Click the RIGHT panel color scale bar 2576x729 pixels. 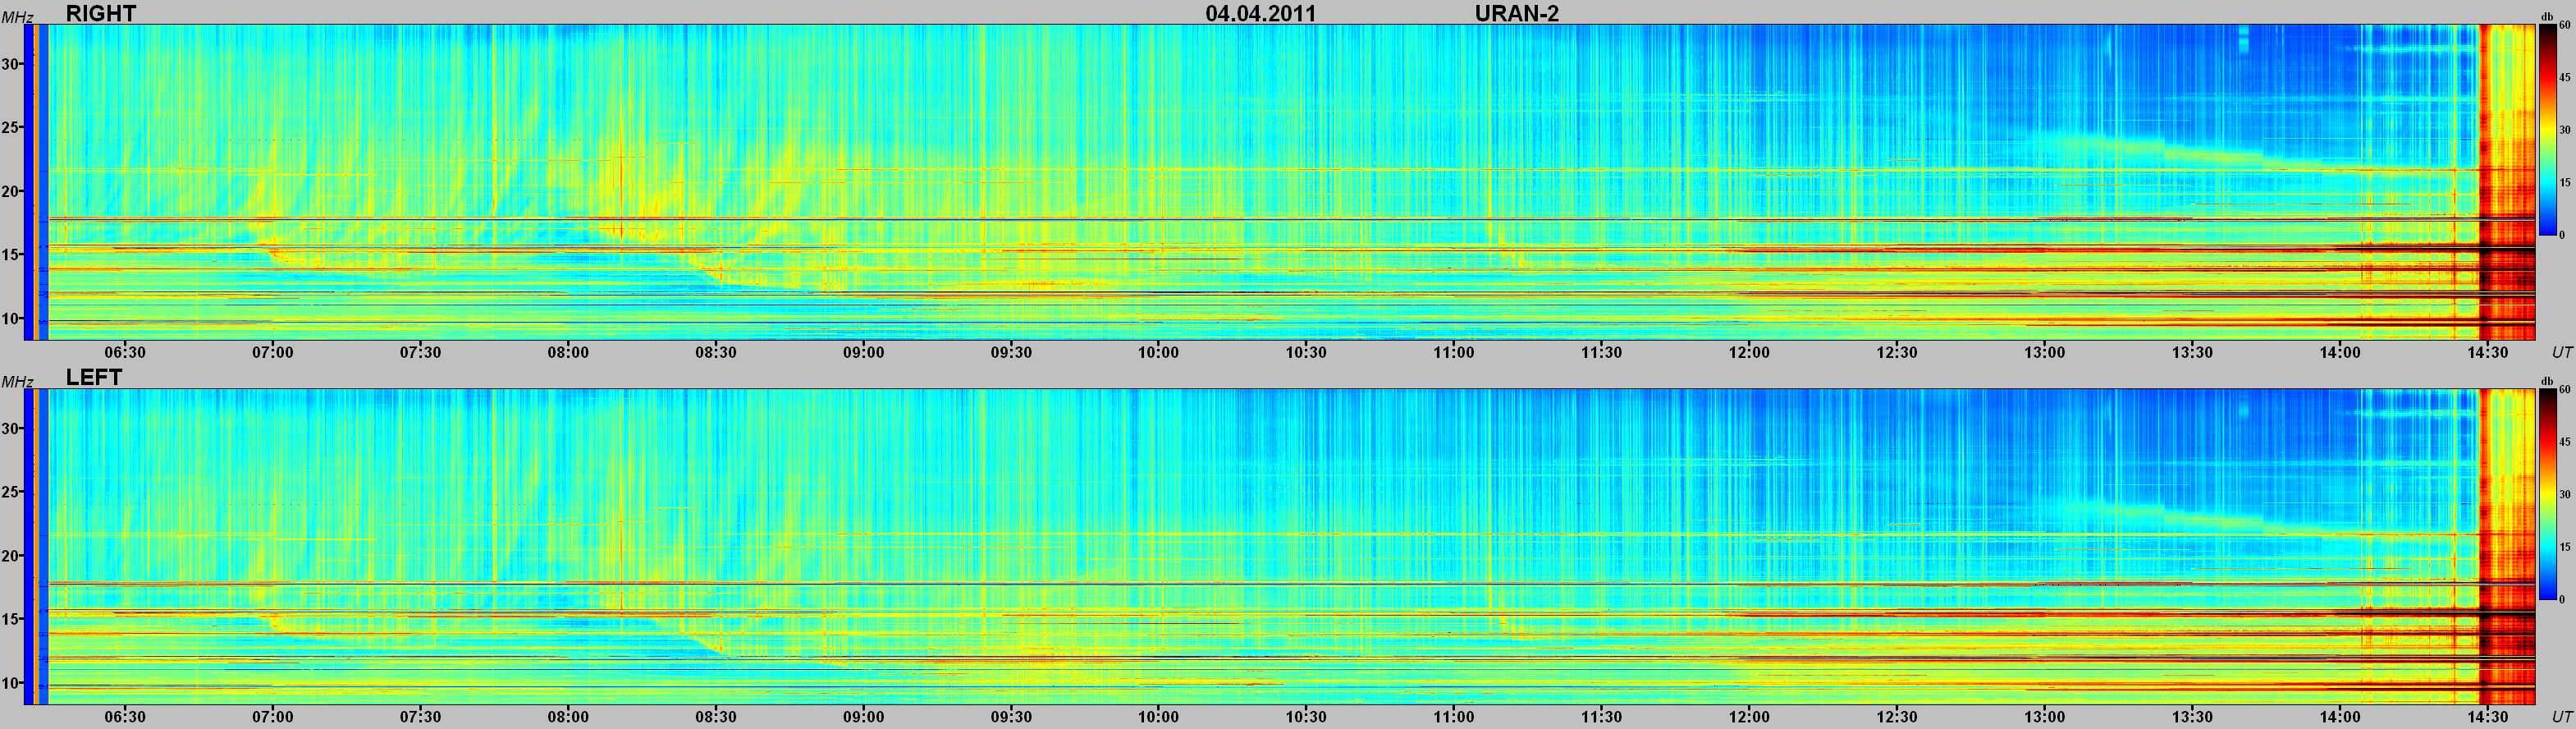[x=2547, y=131]
